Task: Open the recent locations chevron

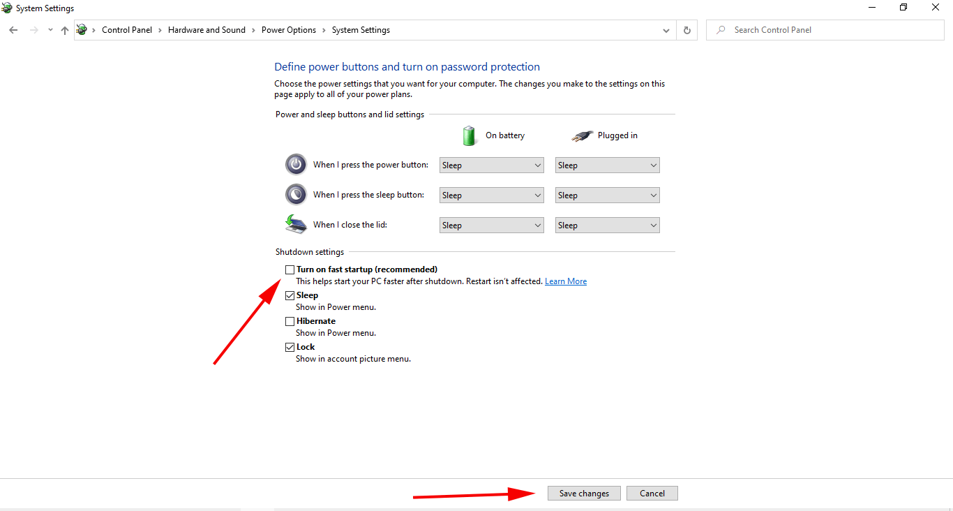Action: click(x=50, y=30)
